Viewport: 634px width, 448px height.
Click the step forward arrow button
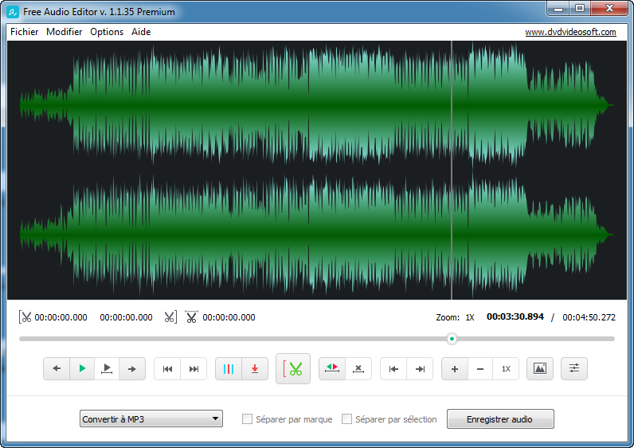131,368
